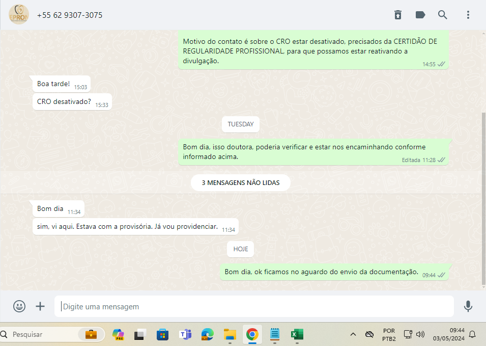
Task: Click the OneDrive cloud tray icon
Action: coord(369,334)
